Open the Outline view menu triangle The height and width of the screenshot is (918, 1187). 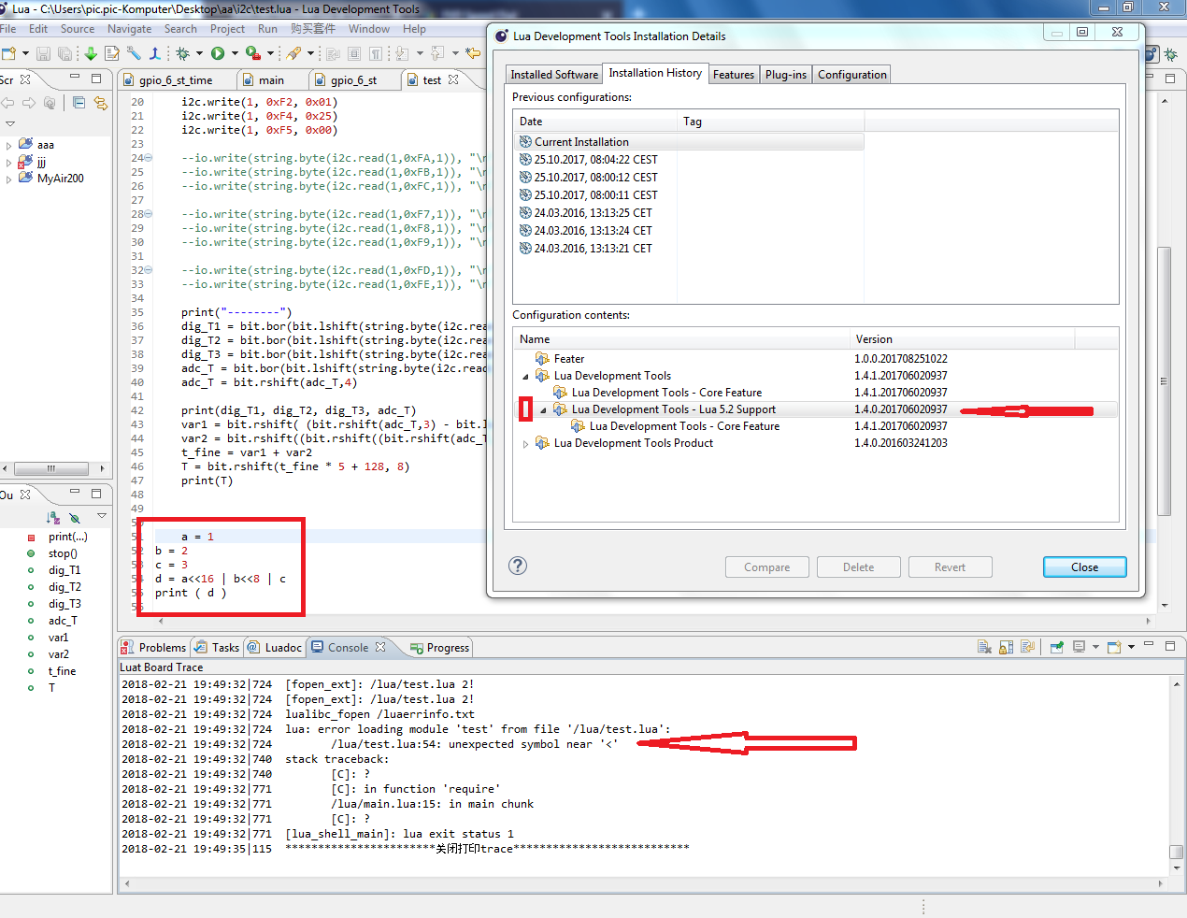coord(102,516)
